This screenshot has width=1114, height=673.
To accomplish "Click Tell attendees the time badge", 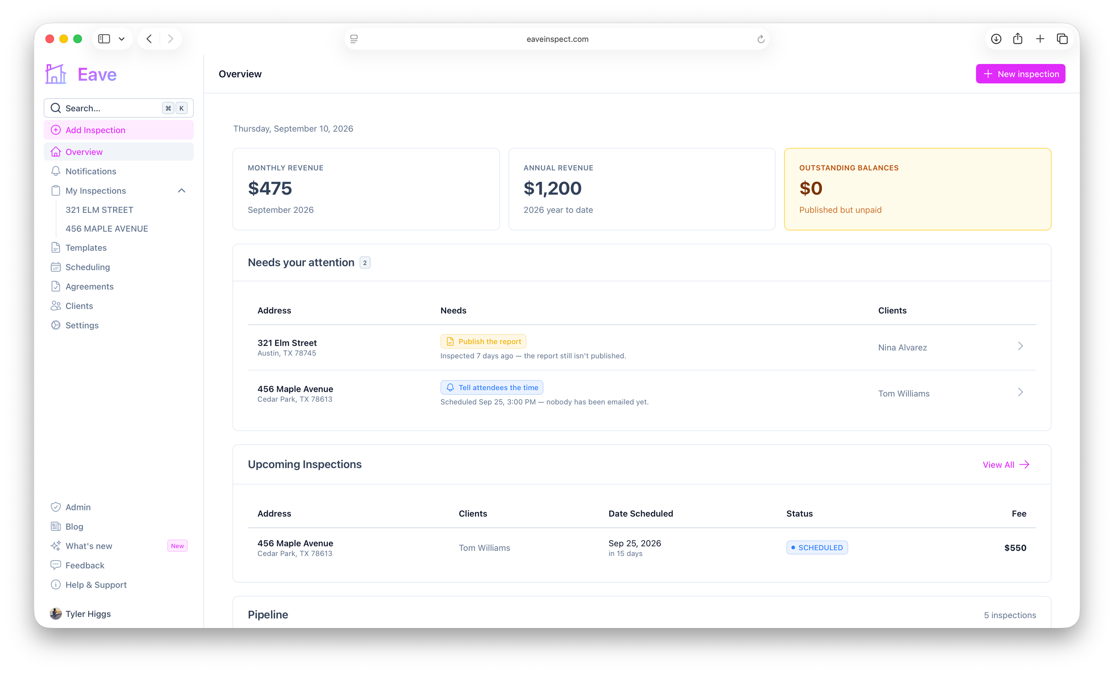I will point(492,388).
